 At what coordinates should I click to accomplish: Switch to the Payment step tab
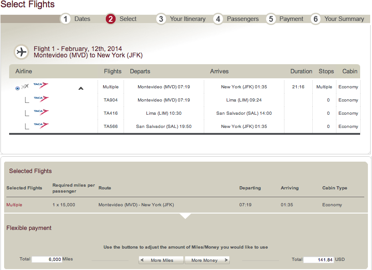[291, 19]
